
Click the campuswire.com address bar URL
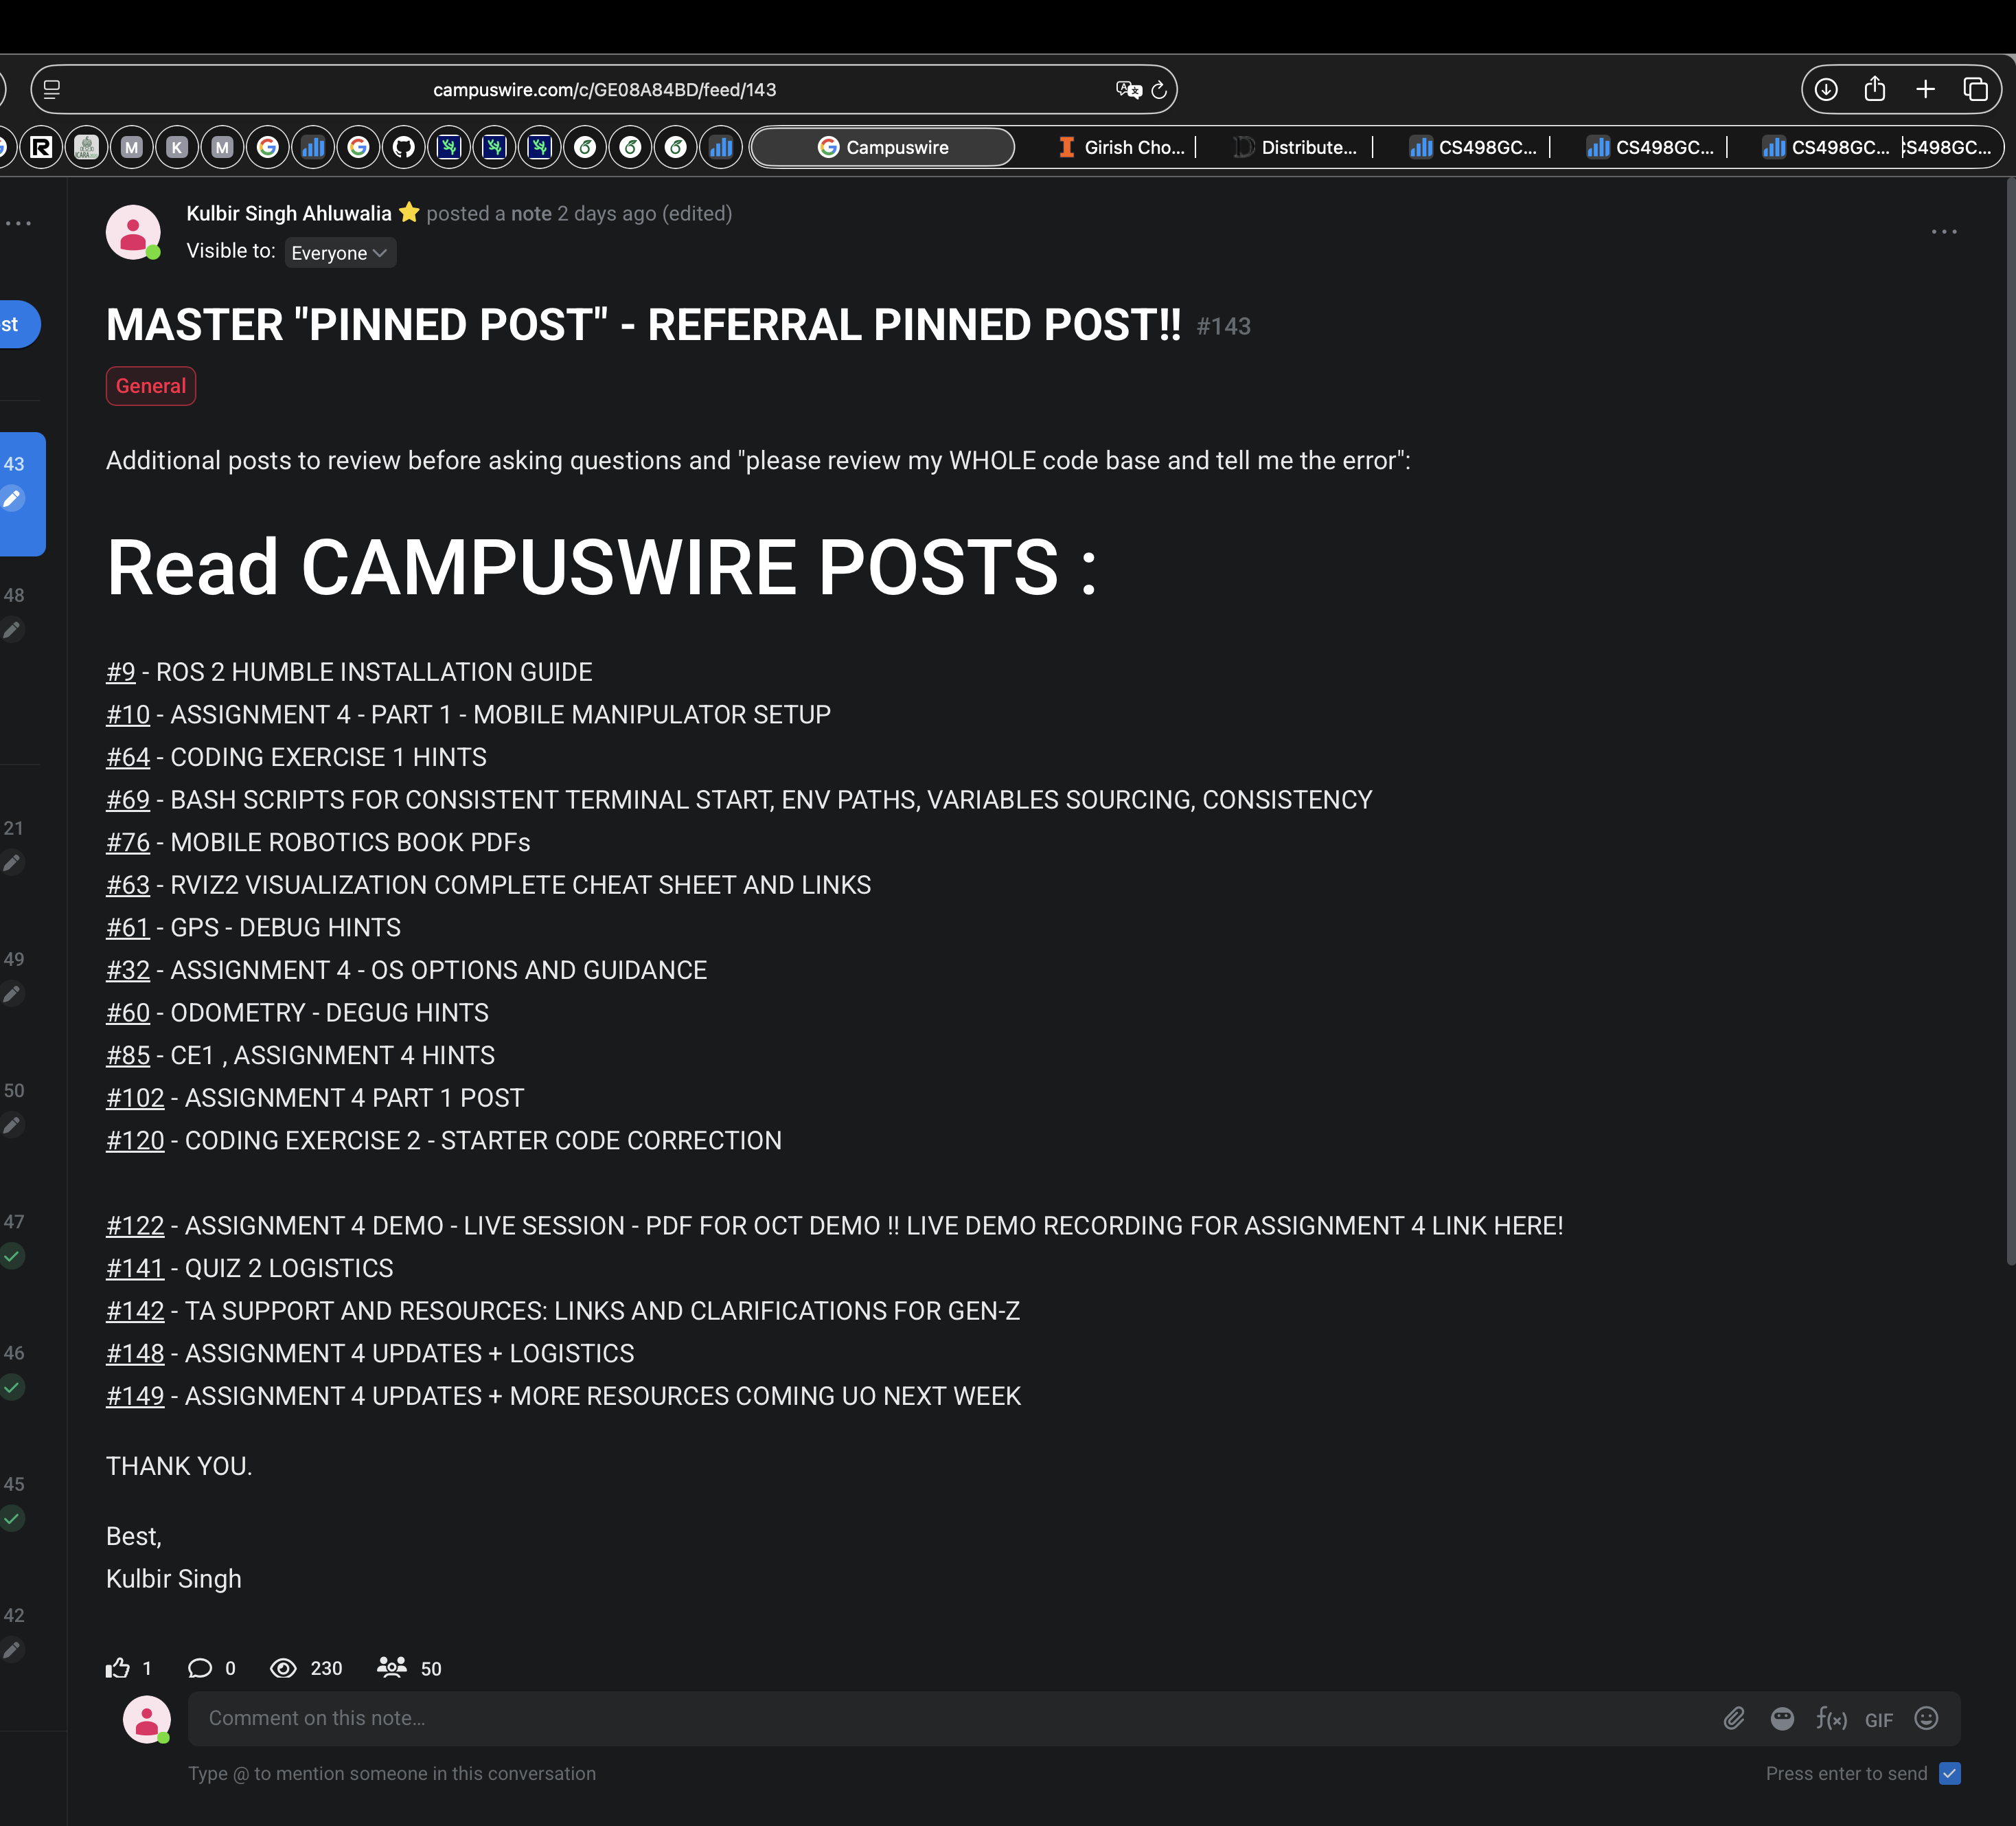coord(604,90)
